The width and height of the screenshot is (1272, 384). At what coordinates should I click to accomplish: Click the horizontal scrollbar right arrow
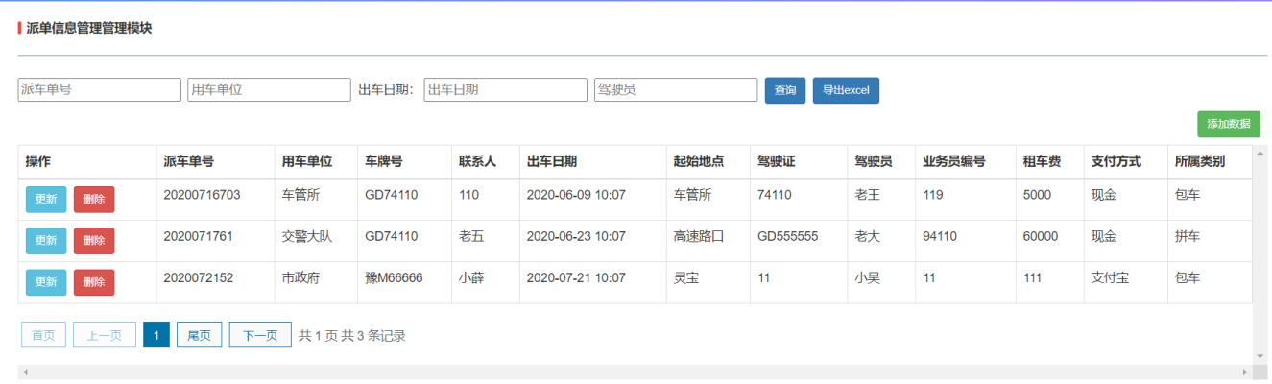click(1246, 372)
